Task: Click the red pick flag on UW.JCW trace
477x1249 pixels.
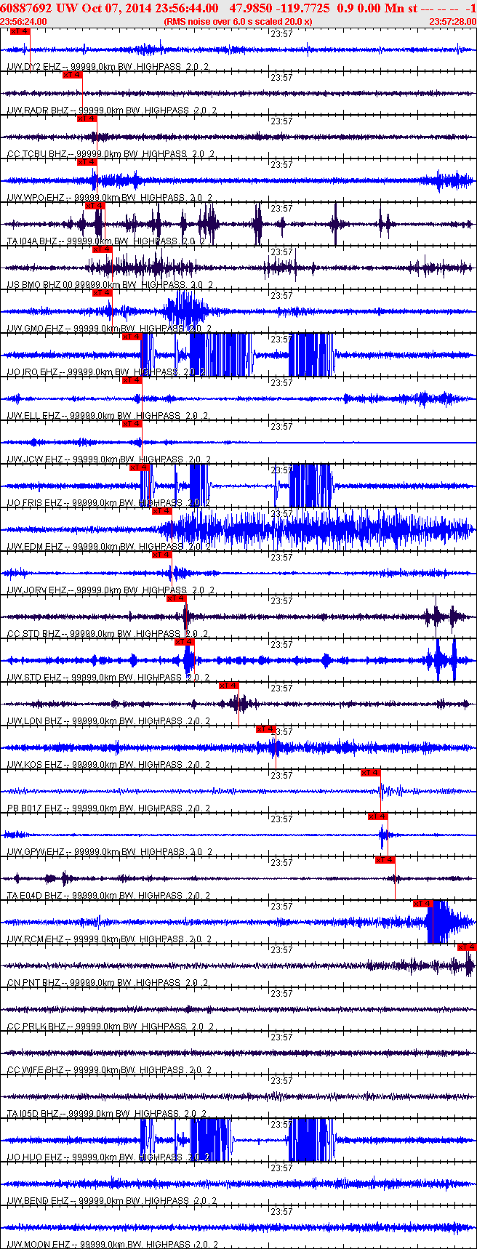Action: pos(132,424)
